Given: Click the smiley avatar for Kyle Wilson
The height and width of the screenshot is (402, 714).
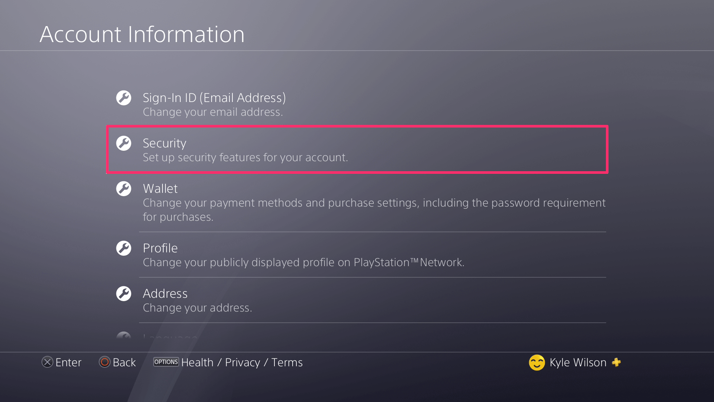Looking at the screenshot, I should 537,362.
